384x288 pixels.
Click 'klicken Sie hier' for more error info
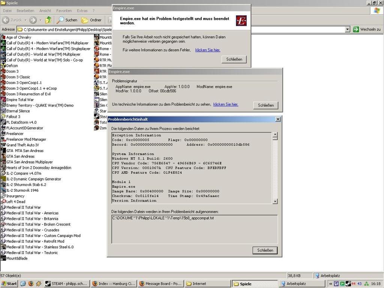point(208,50)
